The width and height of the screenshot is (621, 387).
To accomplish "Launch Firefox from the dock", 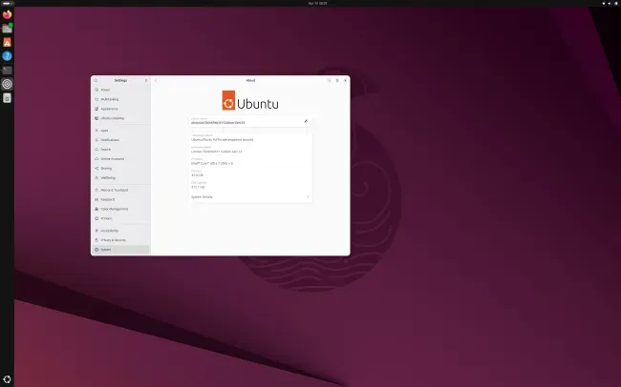I will pos(7,14).
